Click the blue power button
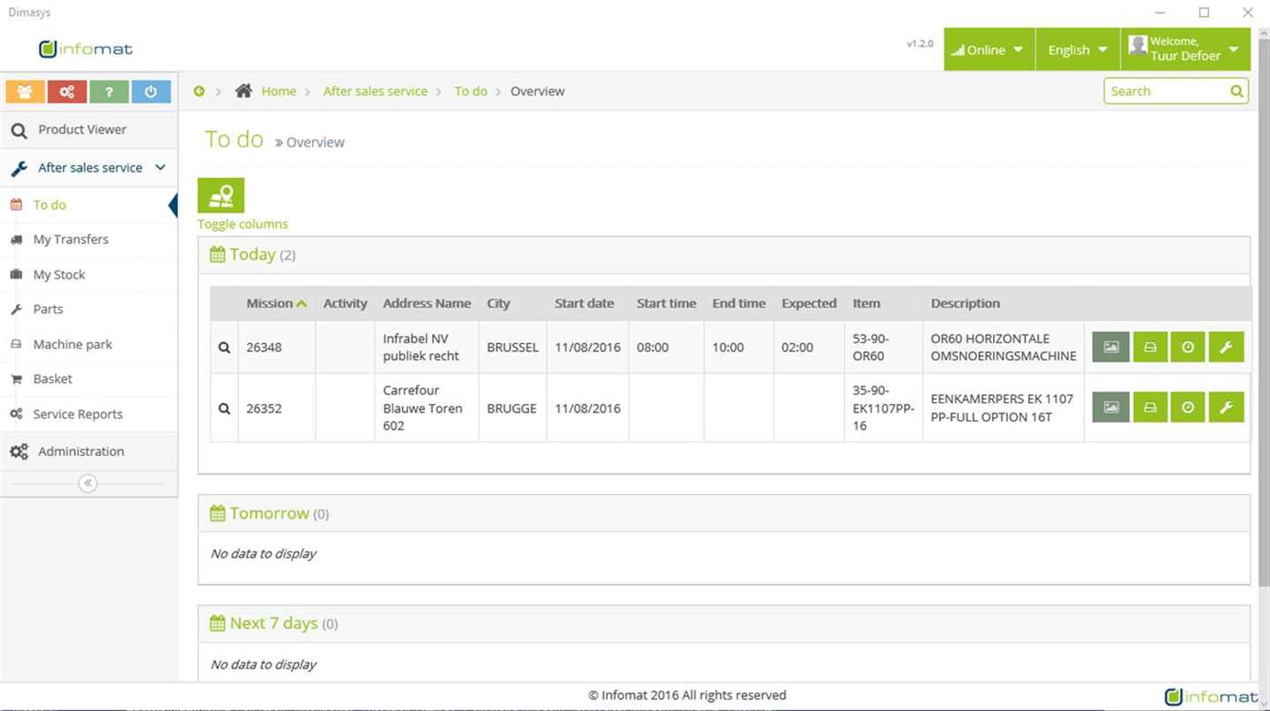The image size is (1270, 711). [152, 91]
